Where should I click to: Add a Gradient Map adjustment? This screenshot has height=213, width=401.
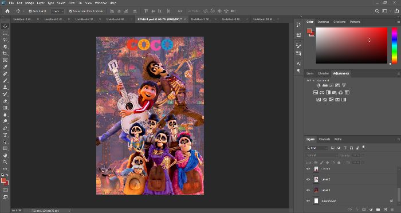(344, 100)
